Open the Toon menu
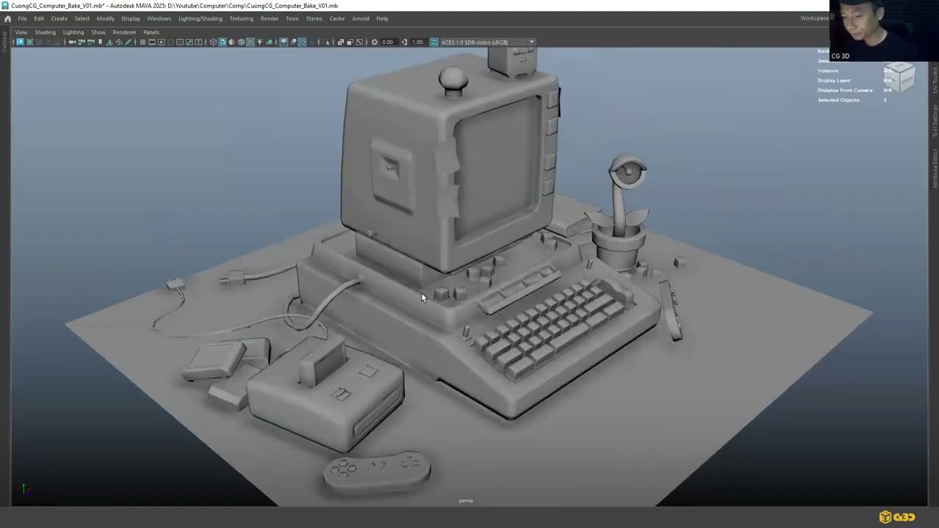Image resolution: width=939 pixels, height=528 pixels. 292,18
